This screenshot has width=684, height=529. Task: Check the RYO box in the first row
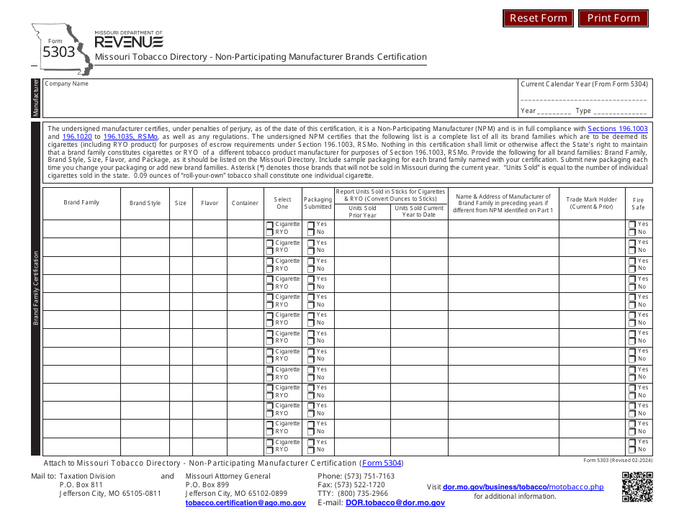pyautogui.click(x=269, y=232)
